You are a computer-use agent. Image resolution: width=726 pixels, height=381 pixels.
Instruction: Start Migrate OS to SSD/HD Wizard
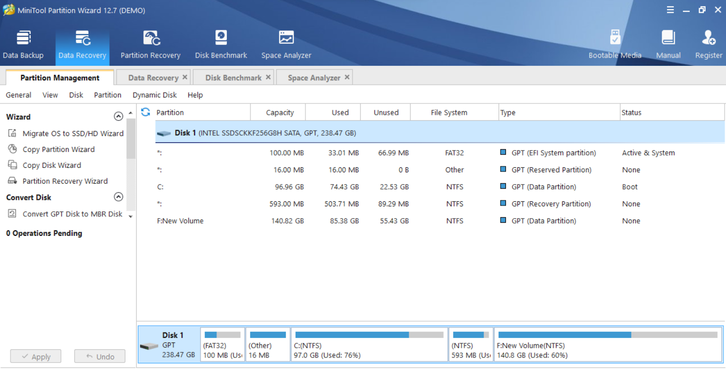(73, 133)
